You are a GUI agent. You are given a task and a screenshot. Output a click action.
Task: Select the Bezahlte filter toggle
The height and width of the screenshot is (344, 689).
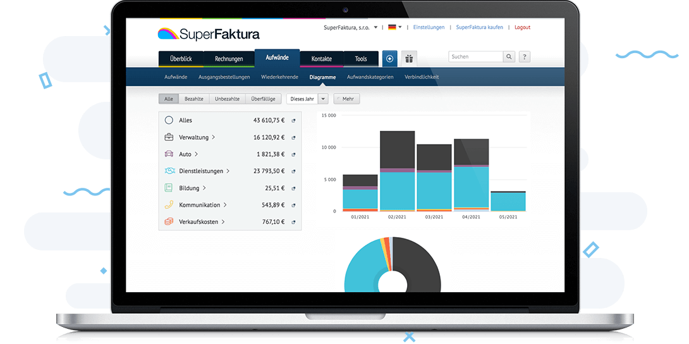click(194, 99)
